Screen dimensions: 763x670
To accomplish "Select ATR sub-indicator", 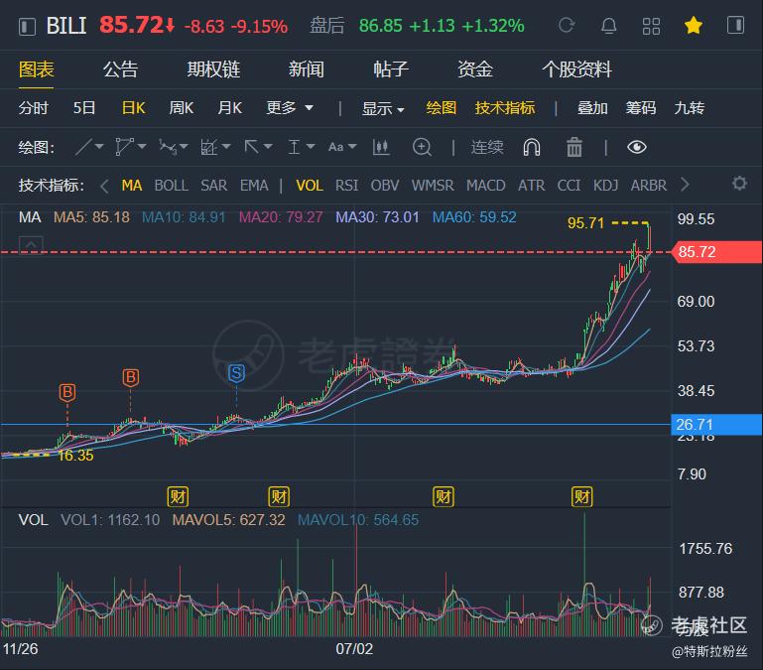I will point(532,186).
